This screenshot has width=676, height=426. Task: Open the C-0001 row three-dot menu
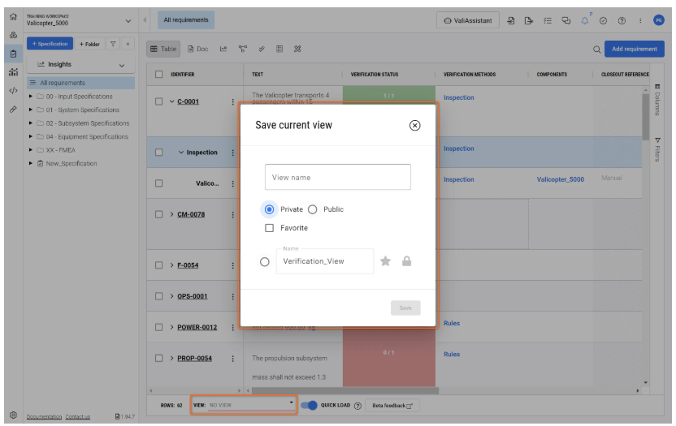click(233, 101)
